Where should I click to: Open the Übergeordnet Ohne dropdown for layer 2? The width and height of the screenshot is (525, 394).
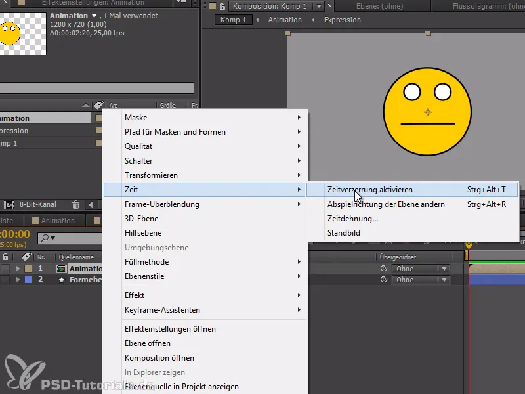pyautogui.click(x=420, y=280)
